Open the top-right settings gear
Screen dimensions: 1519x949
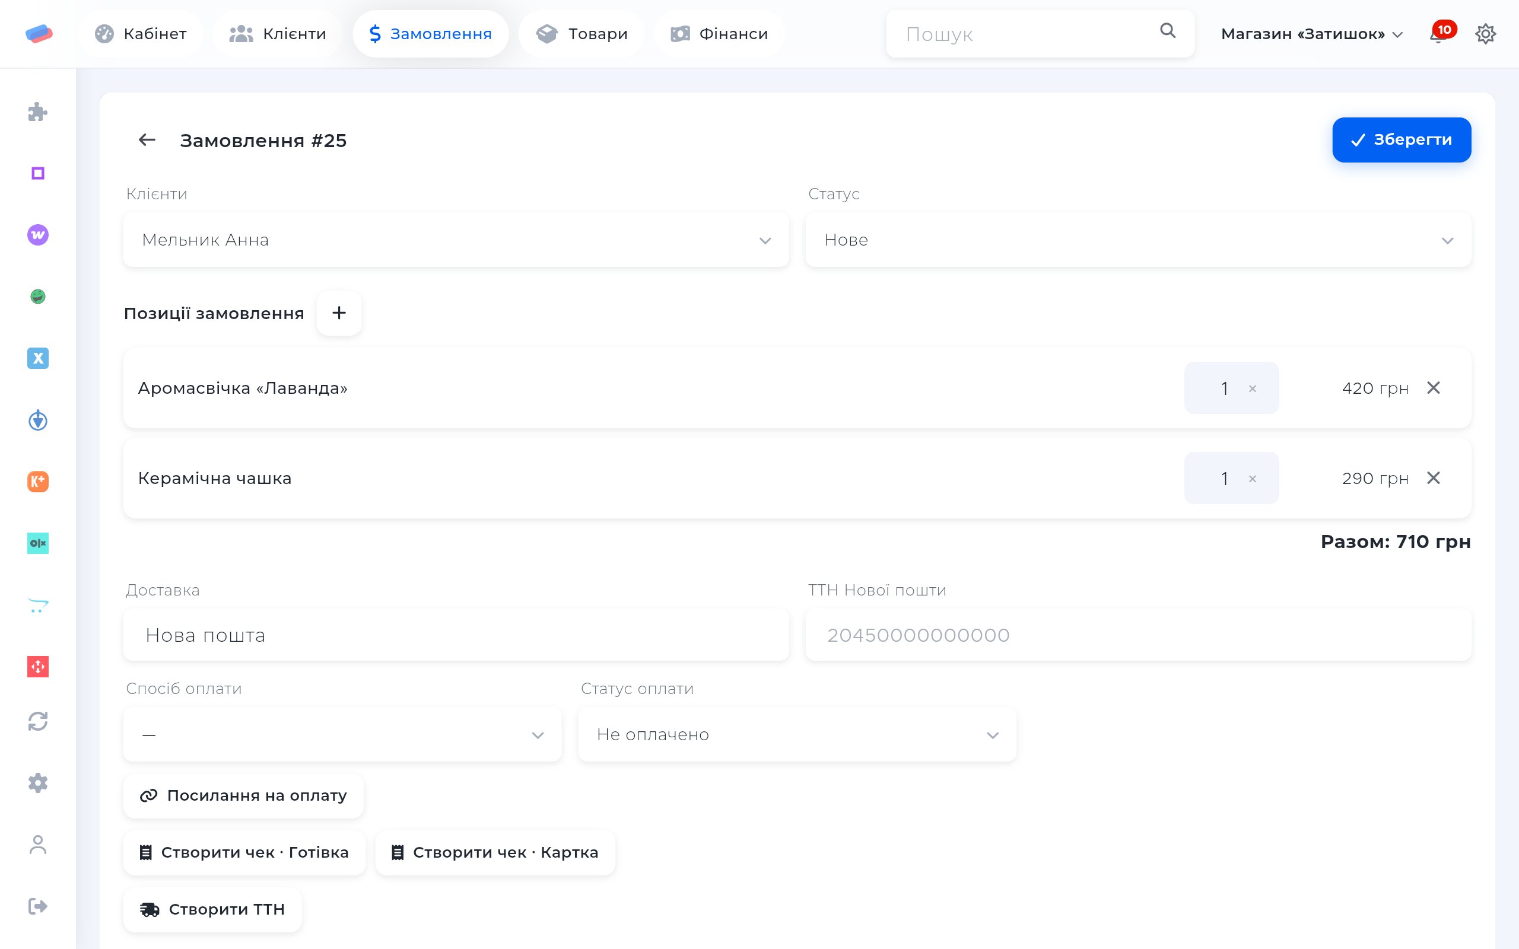pyautogui.click(x=1485, y=34)
